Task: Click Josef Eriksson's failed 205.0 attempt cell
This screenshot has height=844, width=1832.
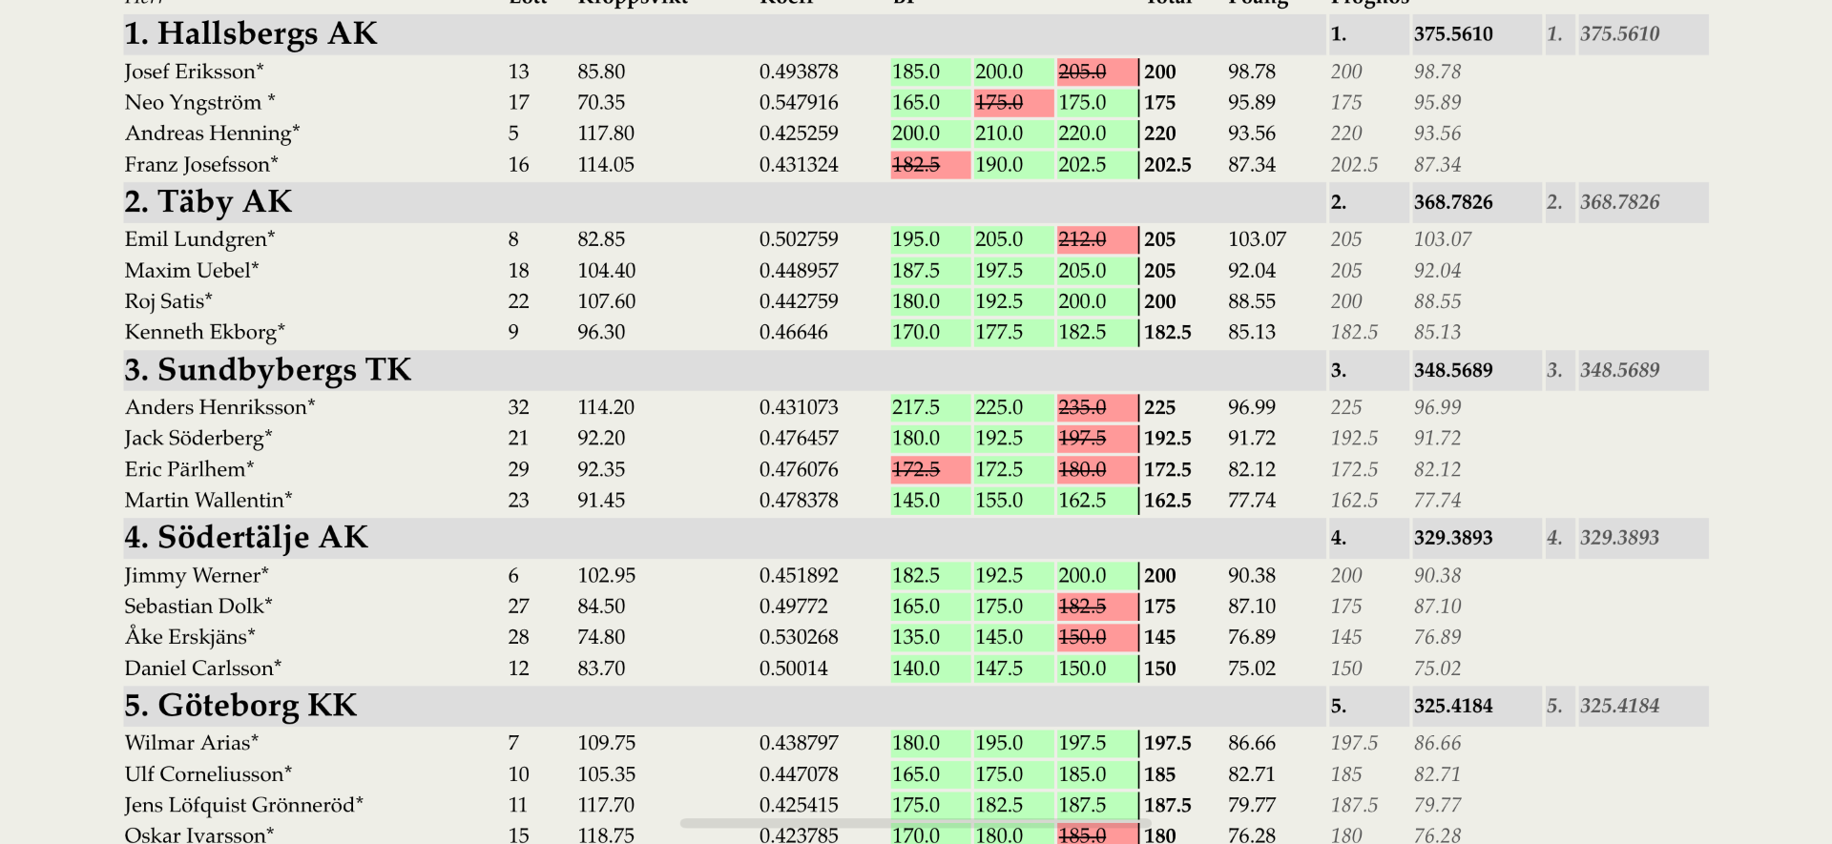Action: (1096, 72)
